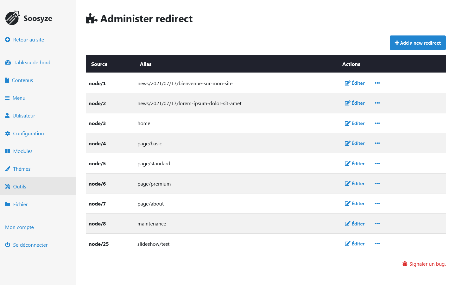Open the ellipsis actions menu for node/1

[377, 83]
